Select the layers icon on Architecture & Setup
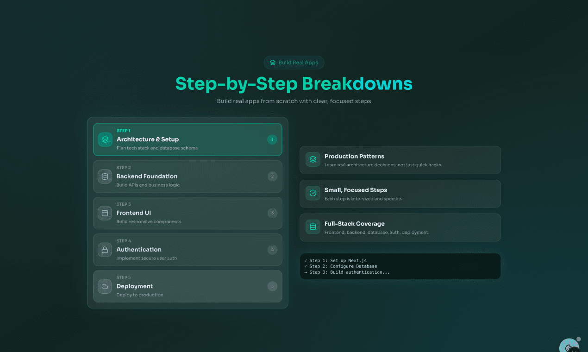The image size is (588, 352). pyautogui.click(x=105, y=139)
